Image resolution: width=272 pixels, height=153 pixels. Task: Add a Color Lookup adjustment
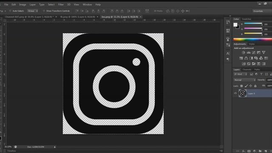click(x=266, y=58)
